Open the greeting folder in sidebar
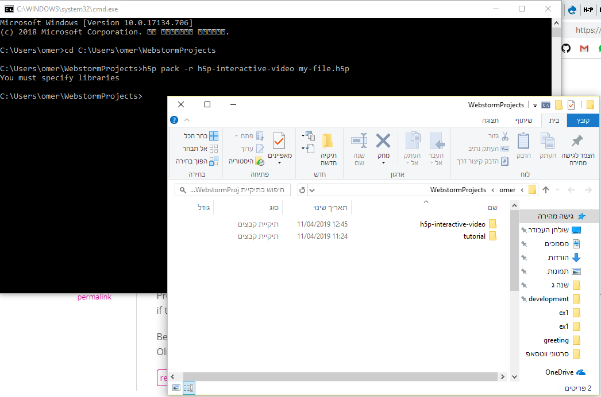This screenshot has width=601, height=397. (561, 340)
